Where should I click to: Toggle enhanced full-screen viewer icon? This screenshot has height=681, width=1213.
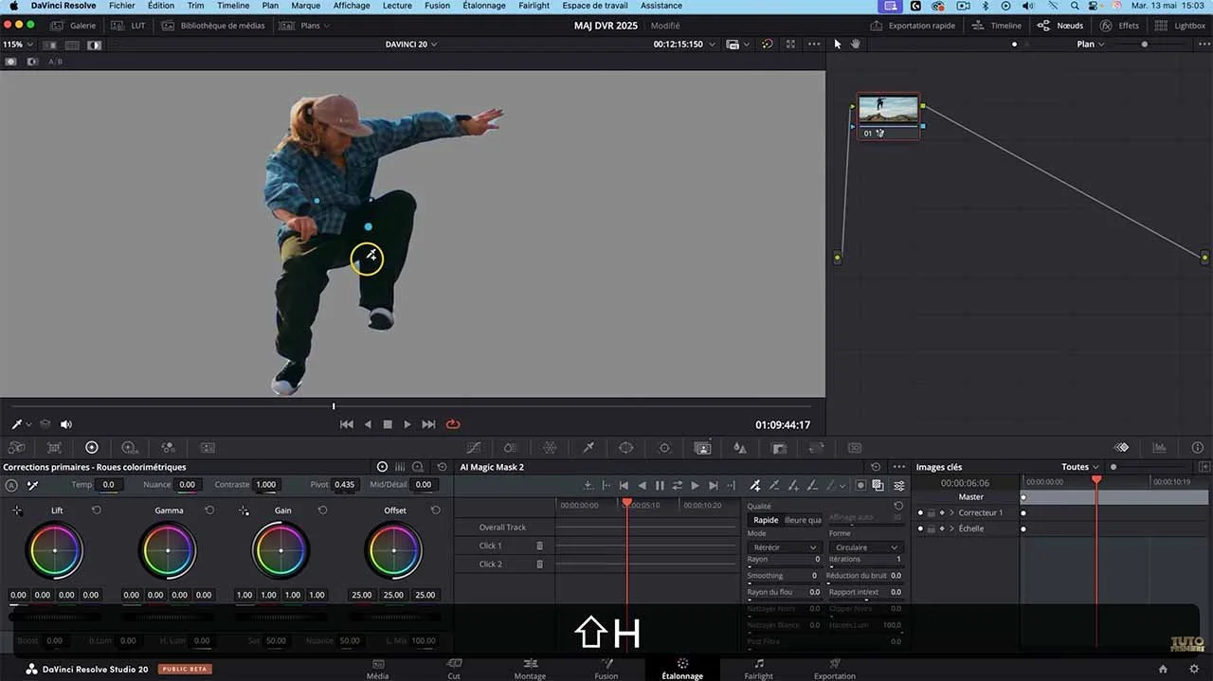[790, 44]
